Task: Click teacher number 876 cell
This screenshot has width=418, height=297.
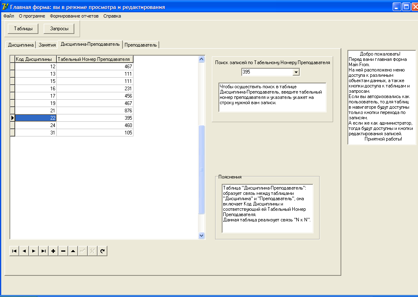Action: point(95,110)
